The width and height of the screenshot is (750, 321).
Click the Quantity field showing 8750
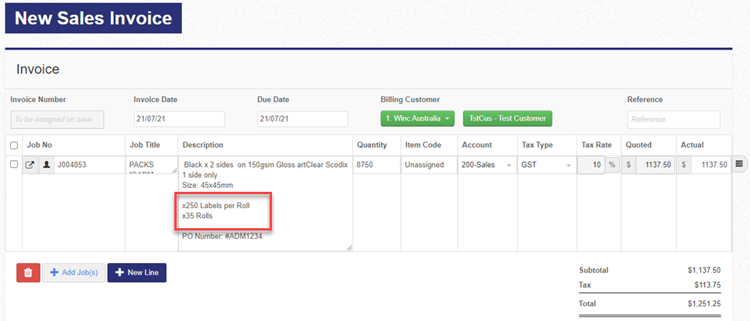377,165
